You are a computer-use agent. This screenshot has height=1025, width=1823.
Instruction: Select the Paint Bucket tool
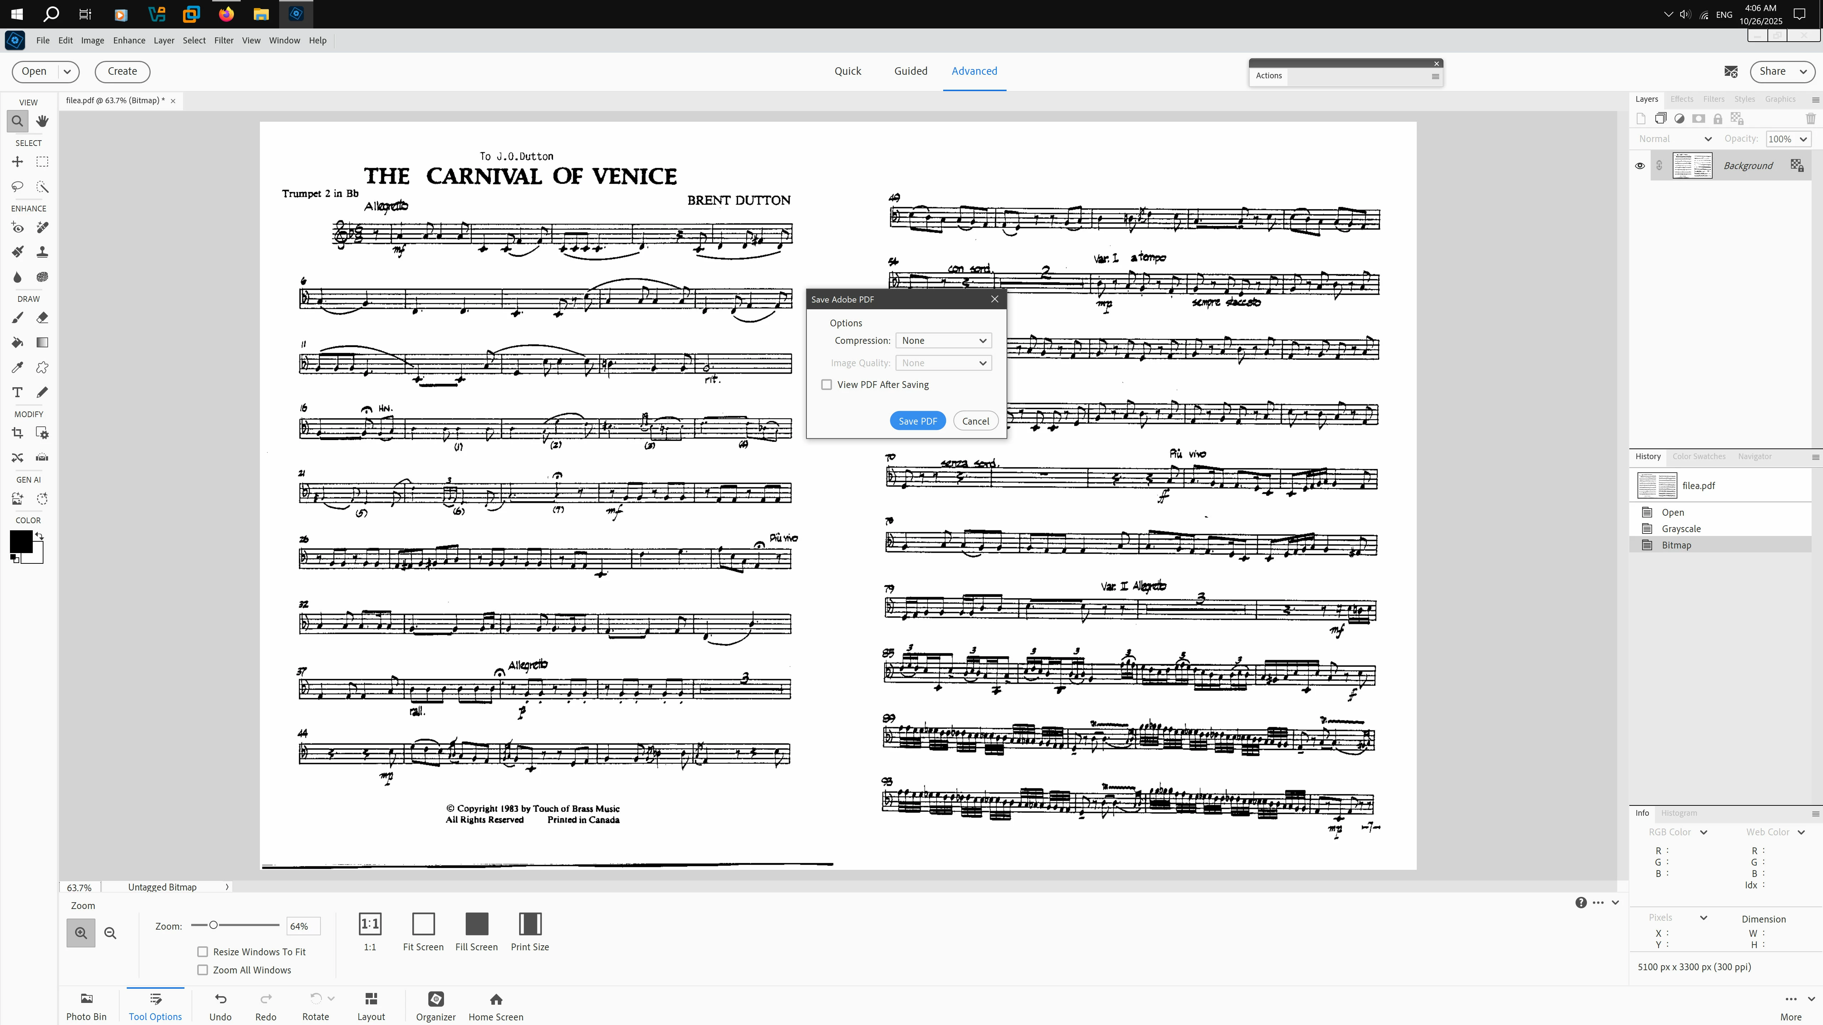point(18,342)
